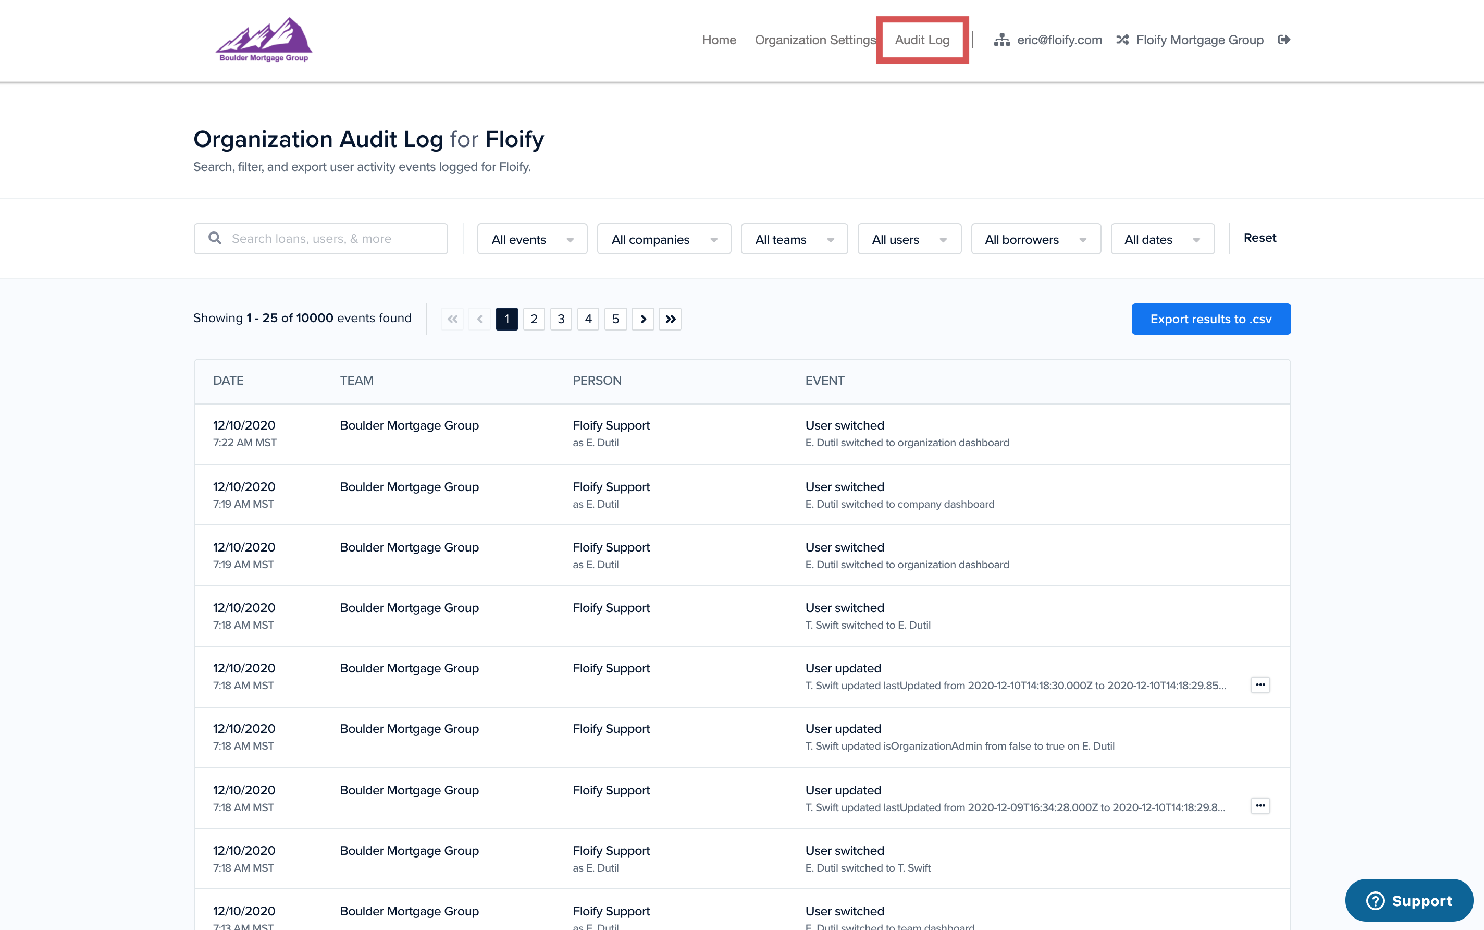The height and width of the screenshot is (930, 1484).
Task: Open the Audit Log menu item
Action: 921,40
